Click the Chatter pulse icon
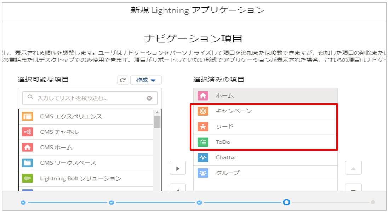389x212 pixels. pyautogui.click(x=203, y=157)
